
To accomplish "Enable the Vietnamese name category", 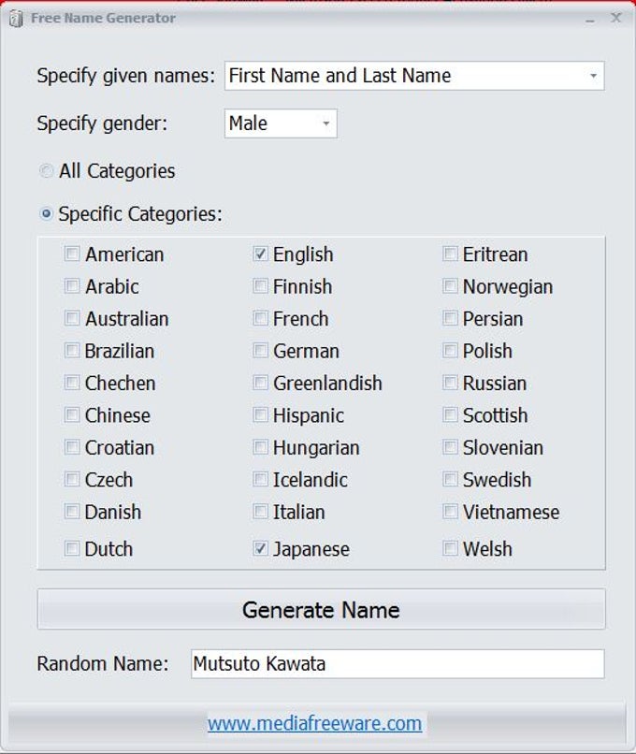I will click(x=450, y=512).
